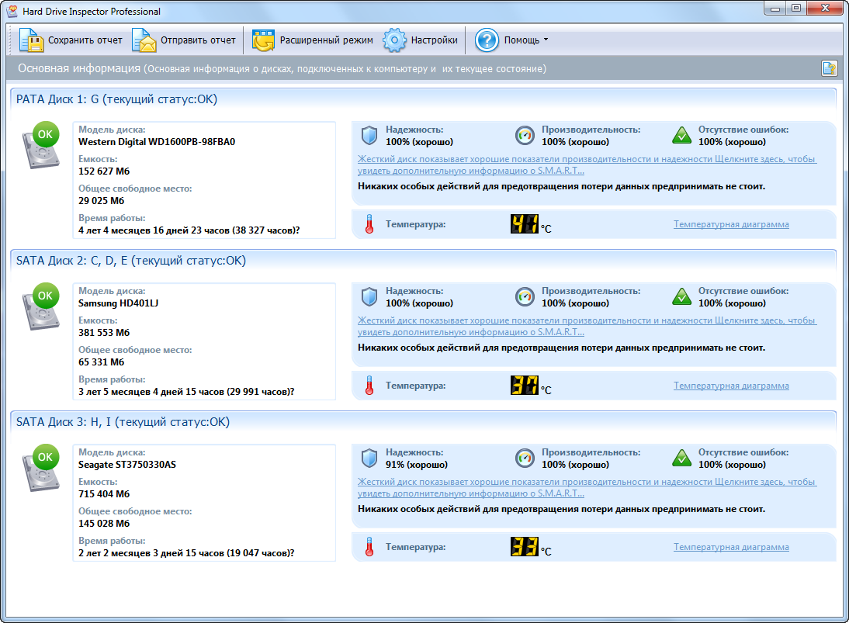Open Расширенный режим via its toolbar icon
Screen dimensions: 849x623
point(263,40)
